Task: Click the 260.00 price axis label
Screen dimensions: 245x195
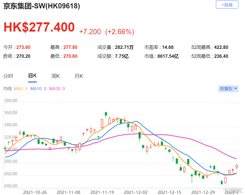Action: [x=10, y=174]
